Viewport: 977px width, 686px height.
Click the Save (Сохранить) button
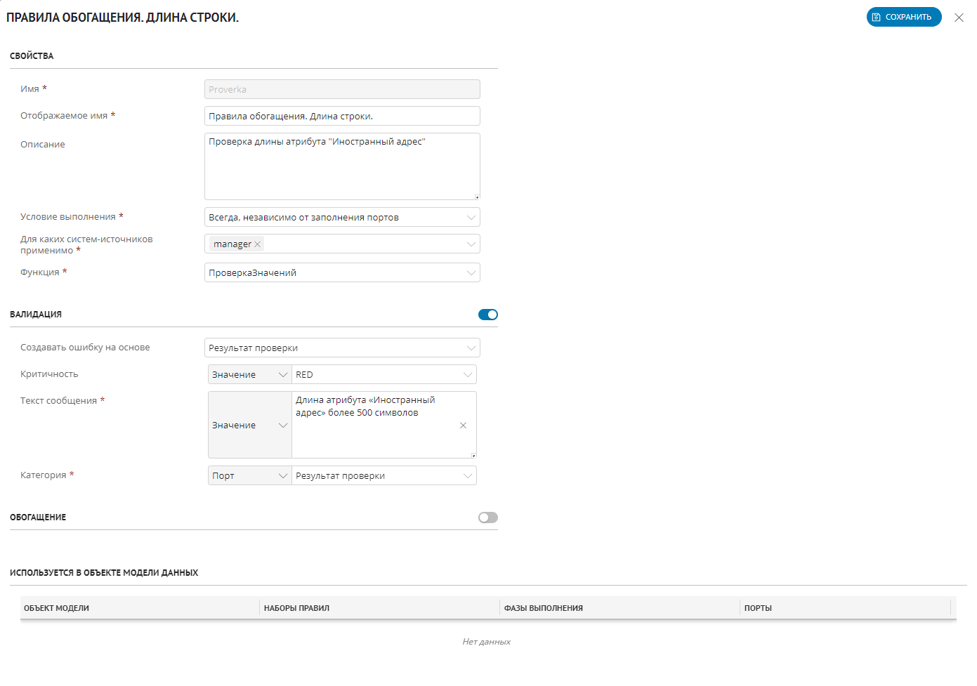tap(903, 17)
